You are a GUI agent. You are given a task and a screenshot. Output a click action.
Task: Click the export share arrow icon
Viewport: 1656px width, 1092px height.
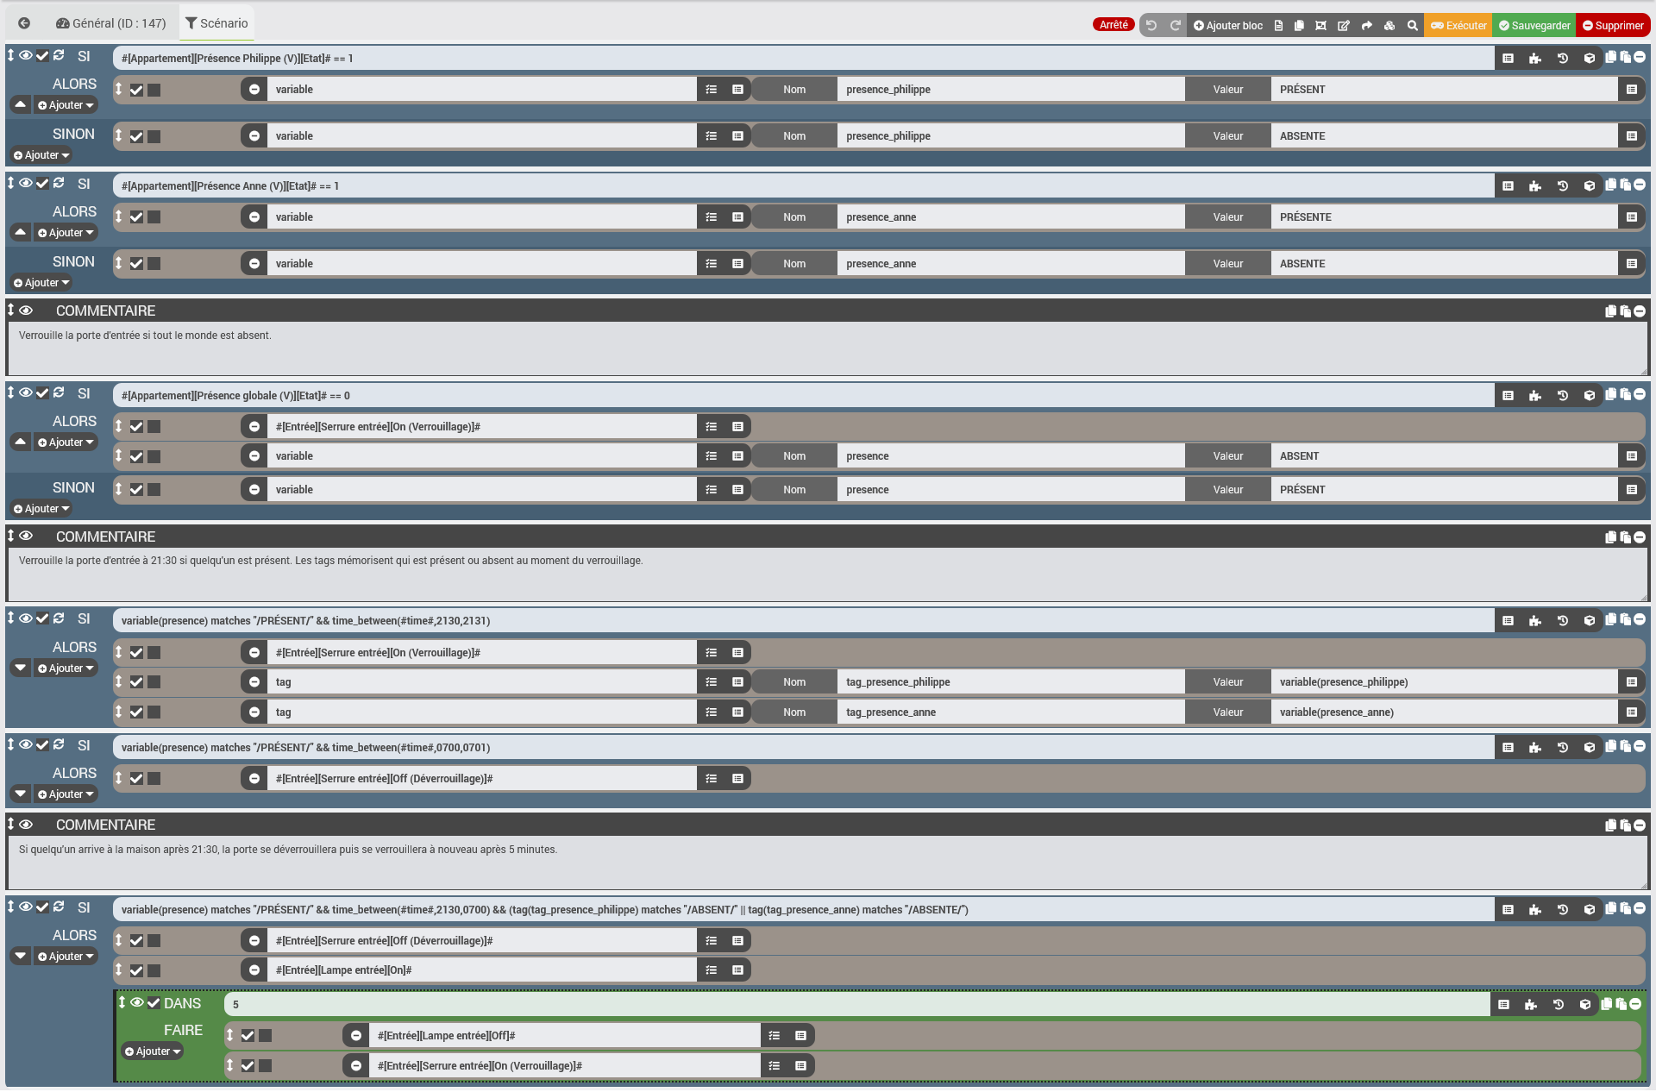pos(1366,26)
